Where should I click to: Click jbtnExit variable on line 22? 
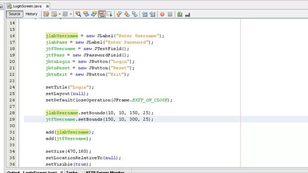coord(56,74)
